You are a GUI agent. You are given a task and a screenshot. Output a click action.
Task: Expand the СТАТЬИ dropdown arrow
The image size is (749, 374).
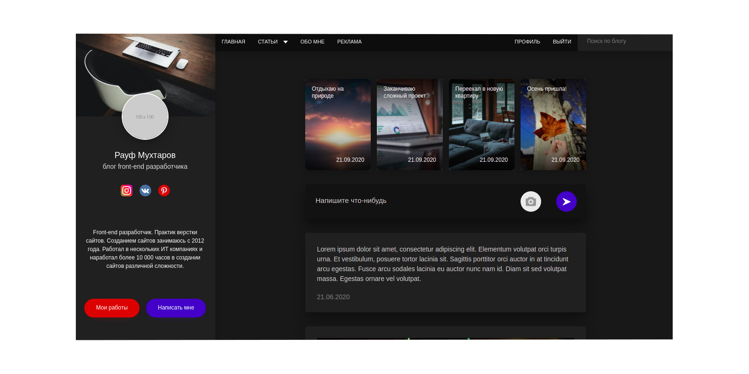click(x=286, y=42)
